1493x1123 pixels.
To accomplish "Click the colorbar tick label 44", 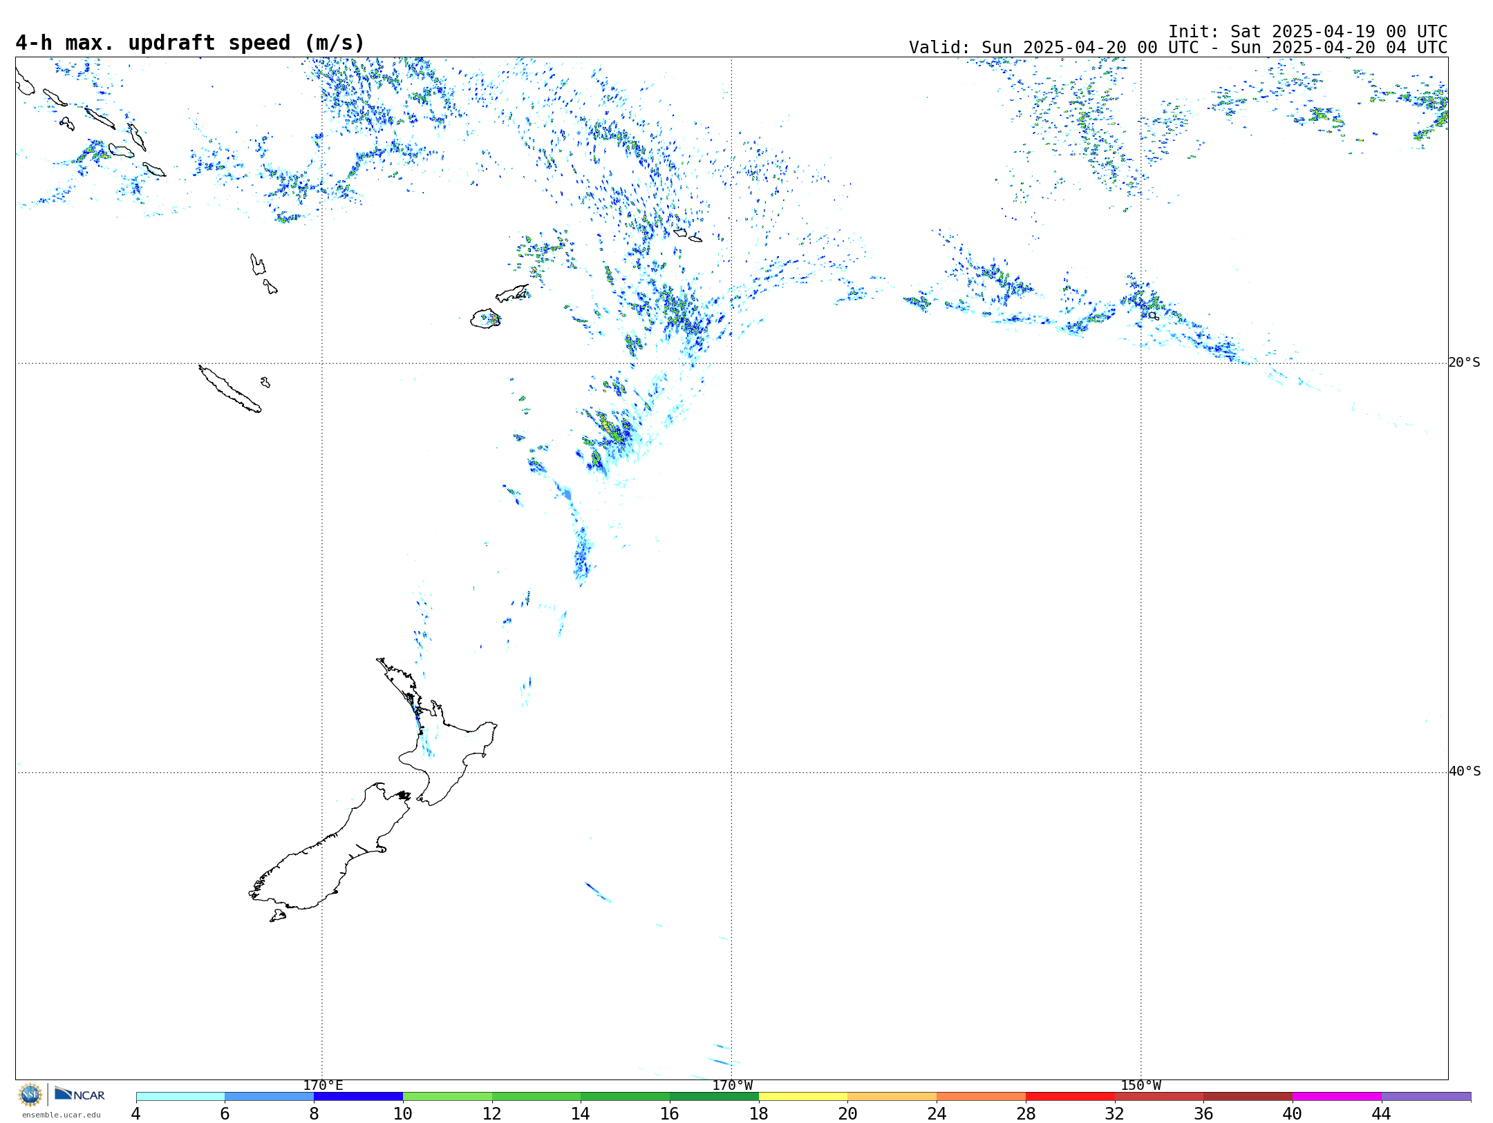I will [x=1382, y=1113].
